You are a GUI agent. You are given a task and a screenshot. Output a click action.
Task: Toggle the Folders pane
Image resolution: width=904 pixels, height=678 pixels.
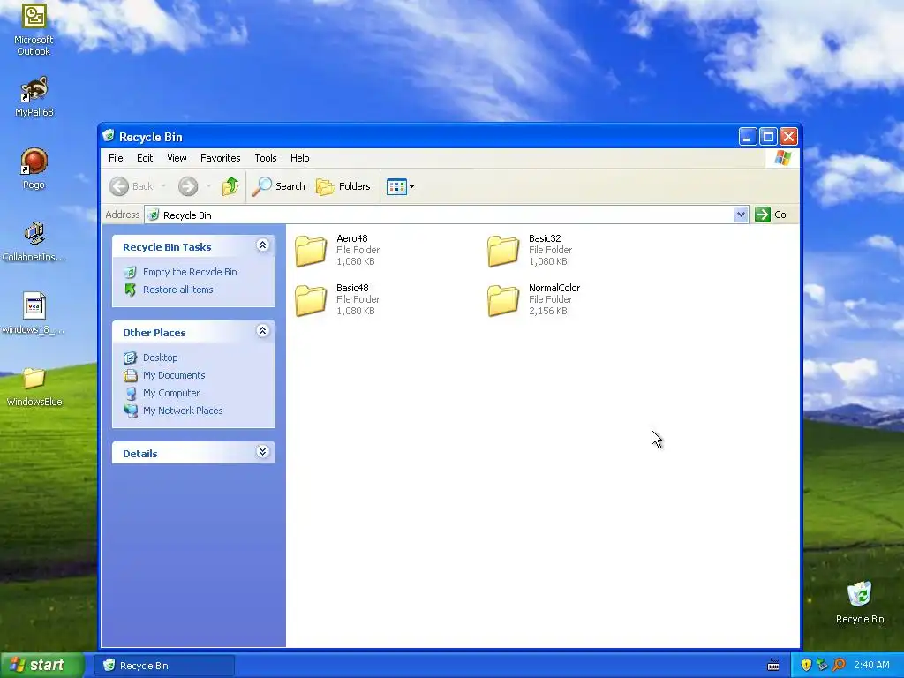pos(343,186)
